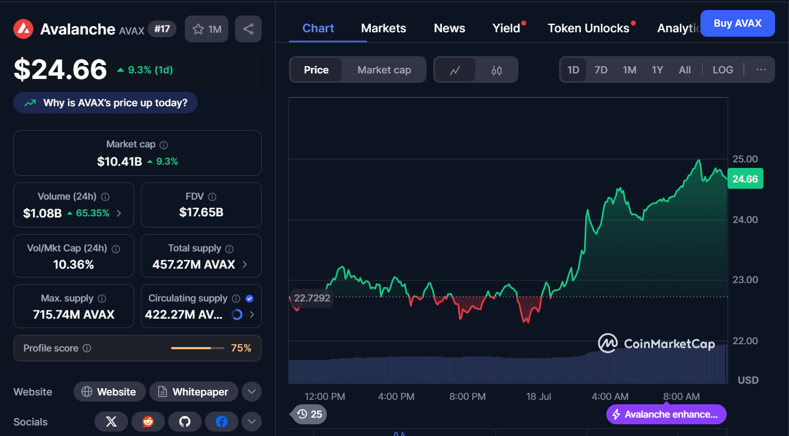Add AVAX to watchlist via star button

tap(207, 29)
